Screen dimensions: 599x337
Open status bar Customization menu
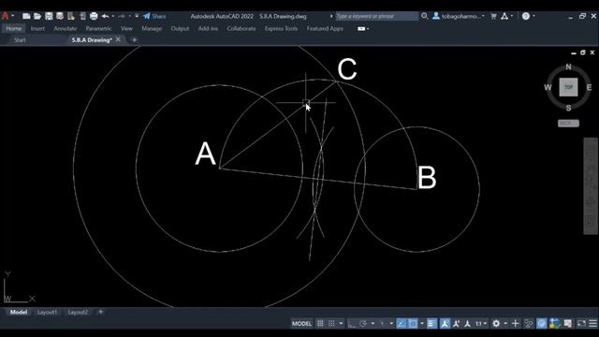coord(592,324)
